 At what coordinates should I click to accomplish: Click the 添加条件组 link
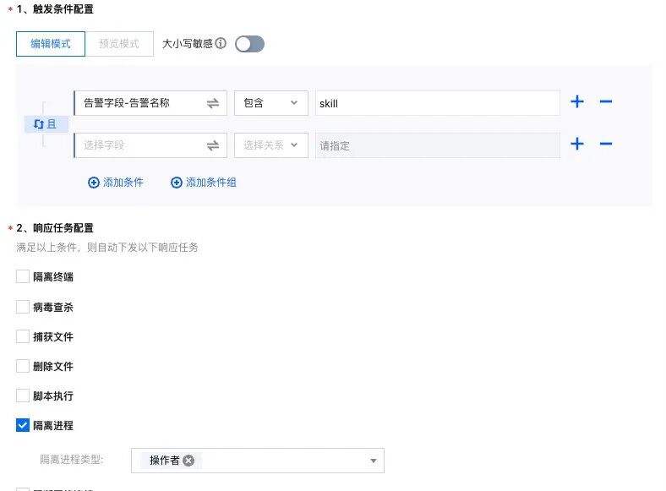coord(204,183)
